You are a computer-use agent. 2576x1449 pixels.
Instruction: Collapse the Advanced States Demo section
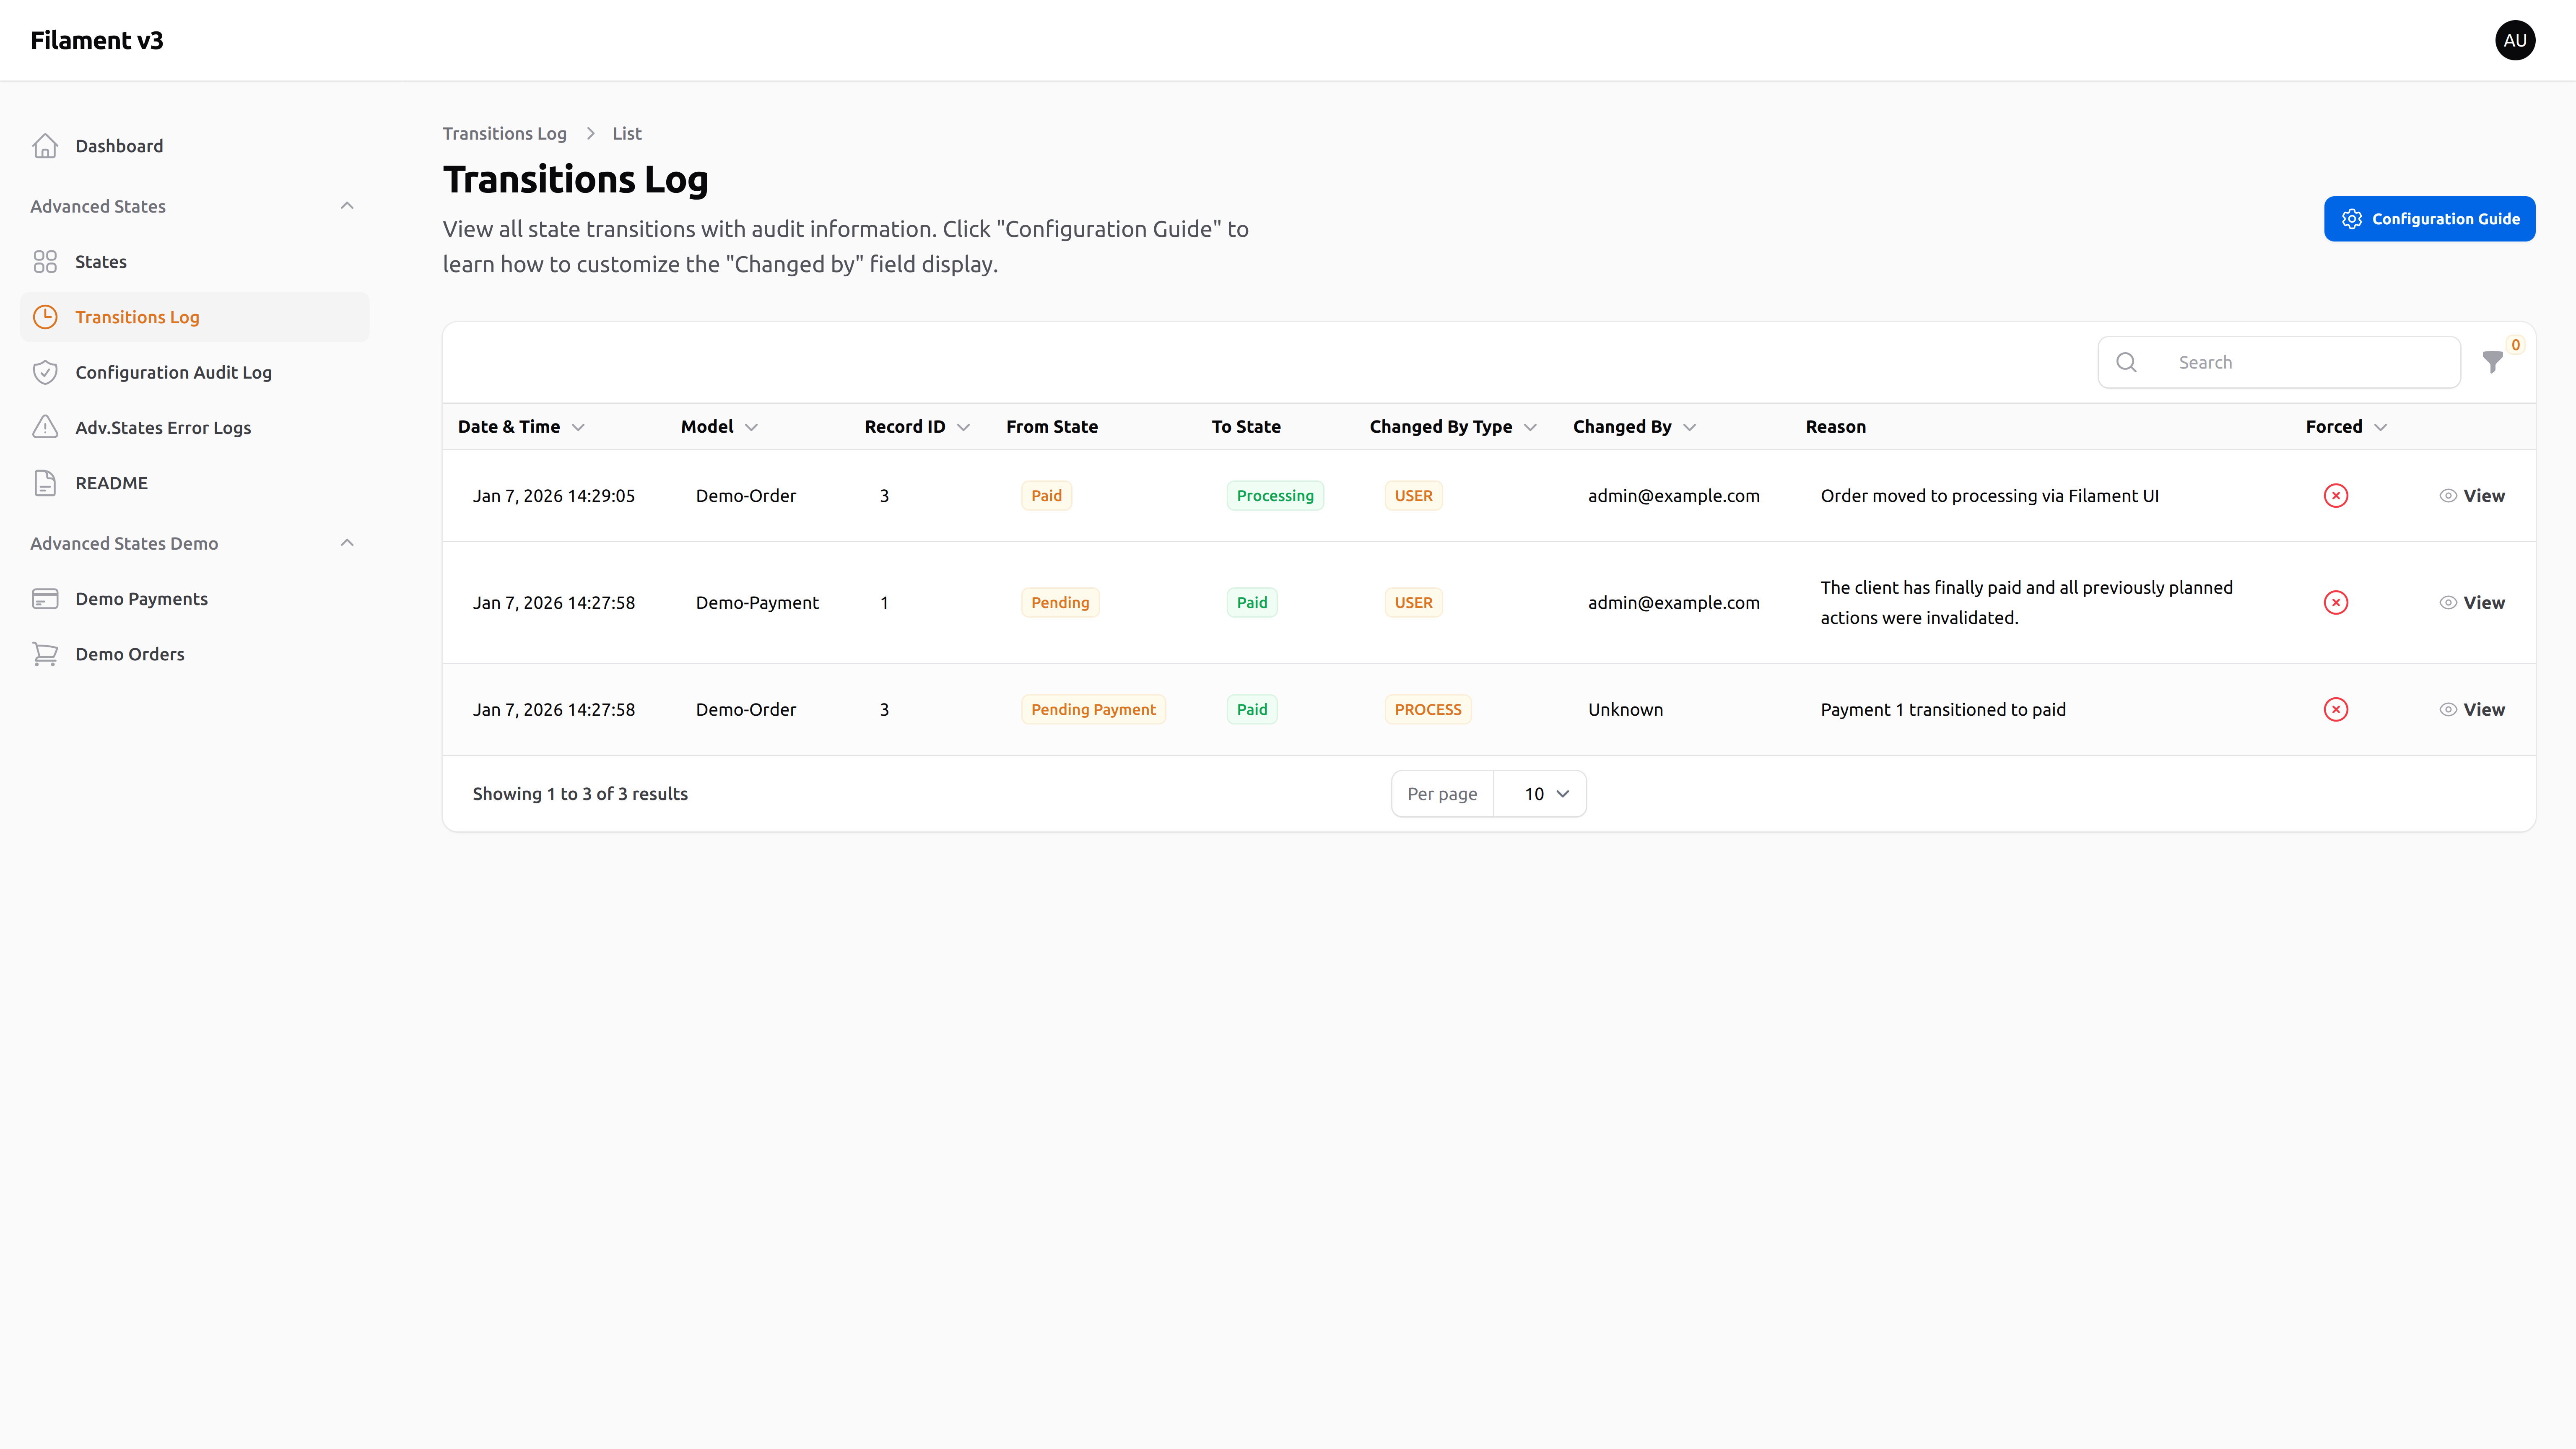click(x=347, y=542)
